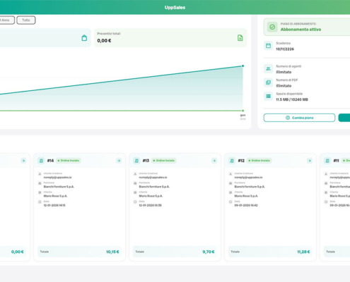The width and height of the screenshot is (350, 282).
Task: Click the document icon in Preventivi totali card
Action: pyautogui.click(x=240, y=38)
